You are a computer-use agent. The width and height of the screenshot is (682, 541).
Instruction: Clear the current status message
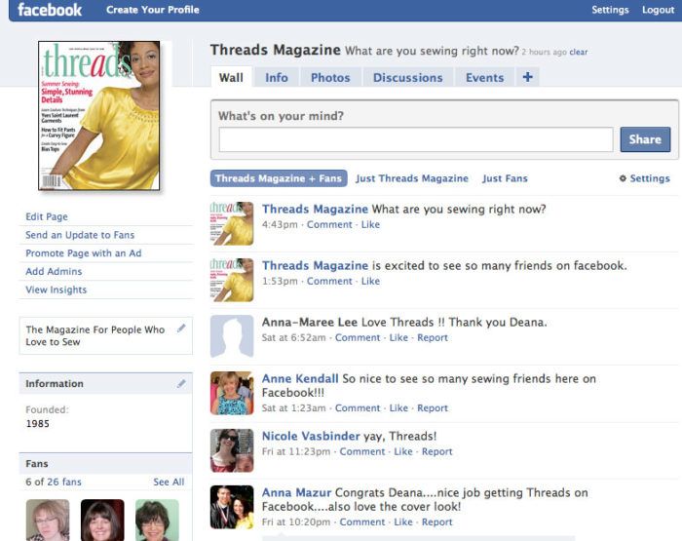pyautogui.click(x=579, y=52)
